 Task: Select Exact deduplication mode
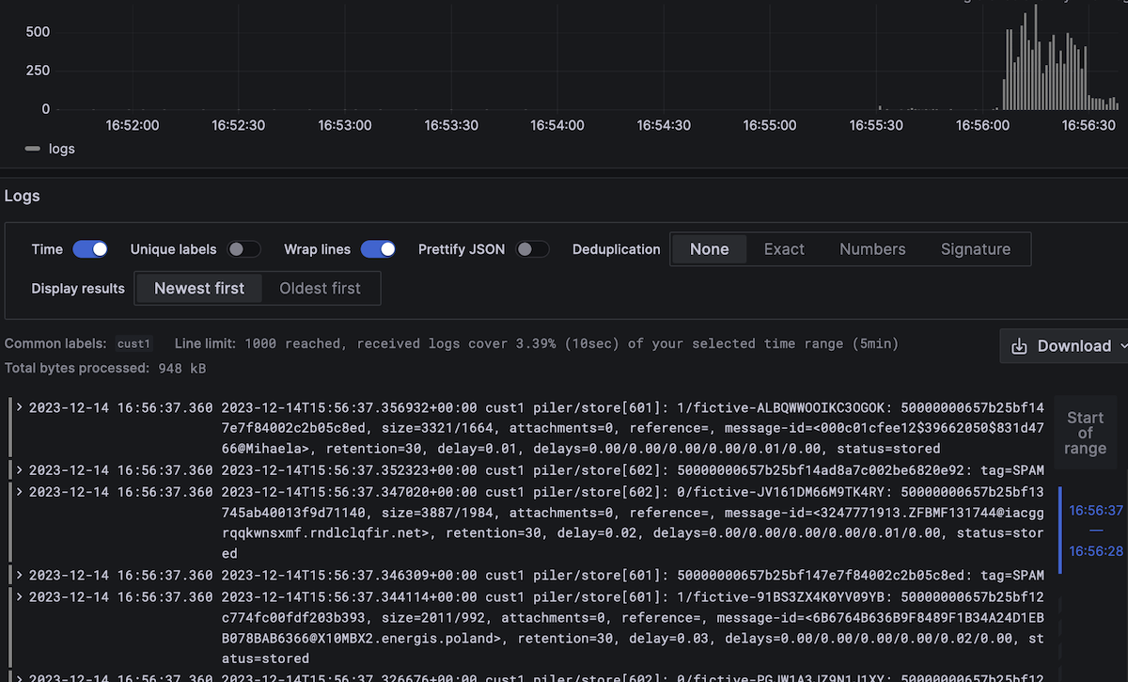point(784,249)
